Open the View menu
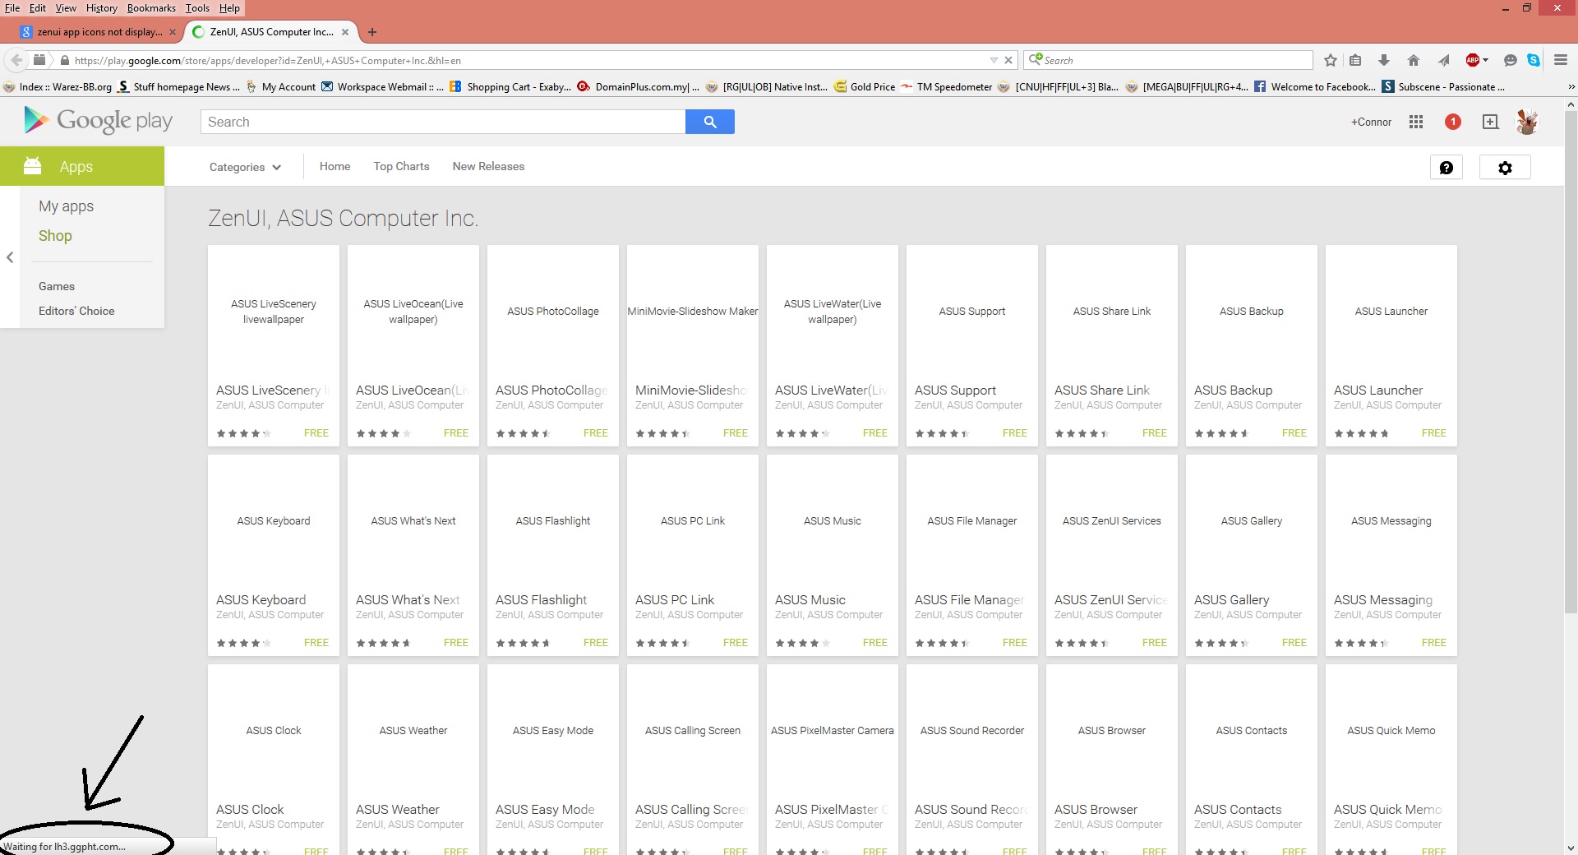 pos(66,8)
